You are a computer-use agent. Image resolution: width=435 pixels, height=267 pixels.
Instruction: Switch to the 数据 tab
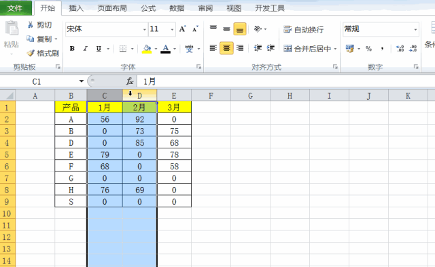177,8
